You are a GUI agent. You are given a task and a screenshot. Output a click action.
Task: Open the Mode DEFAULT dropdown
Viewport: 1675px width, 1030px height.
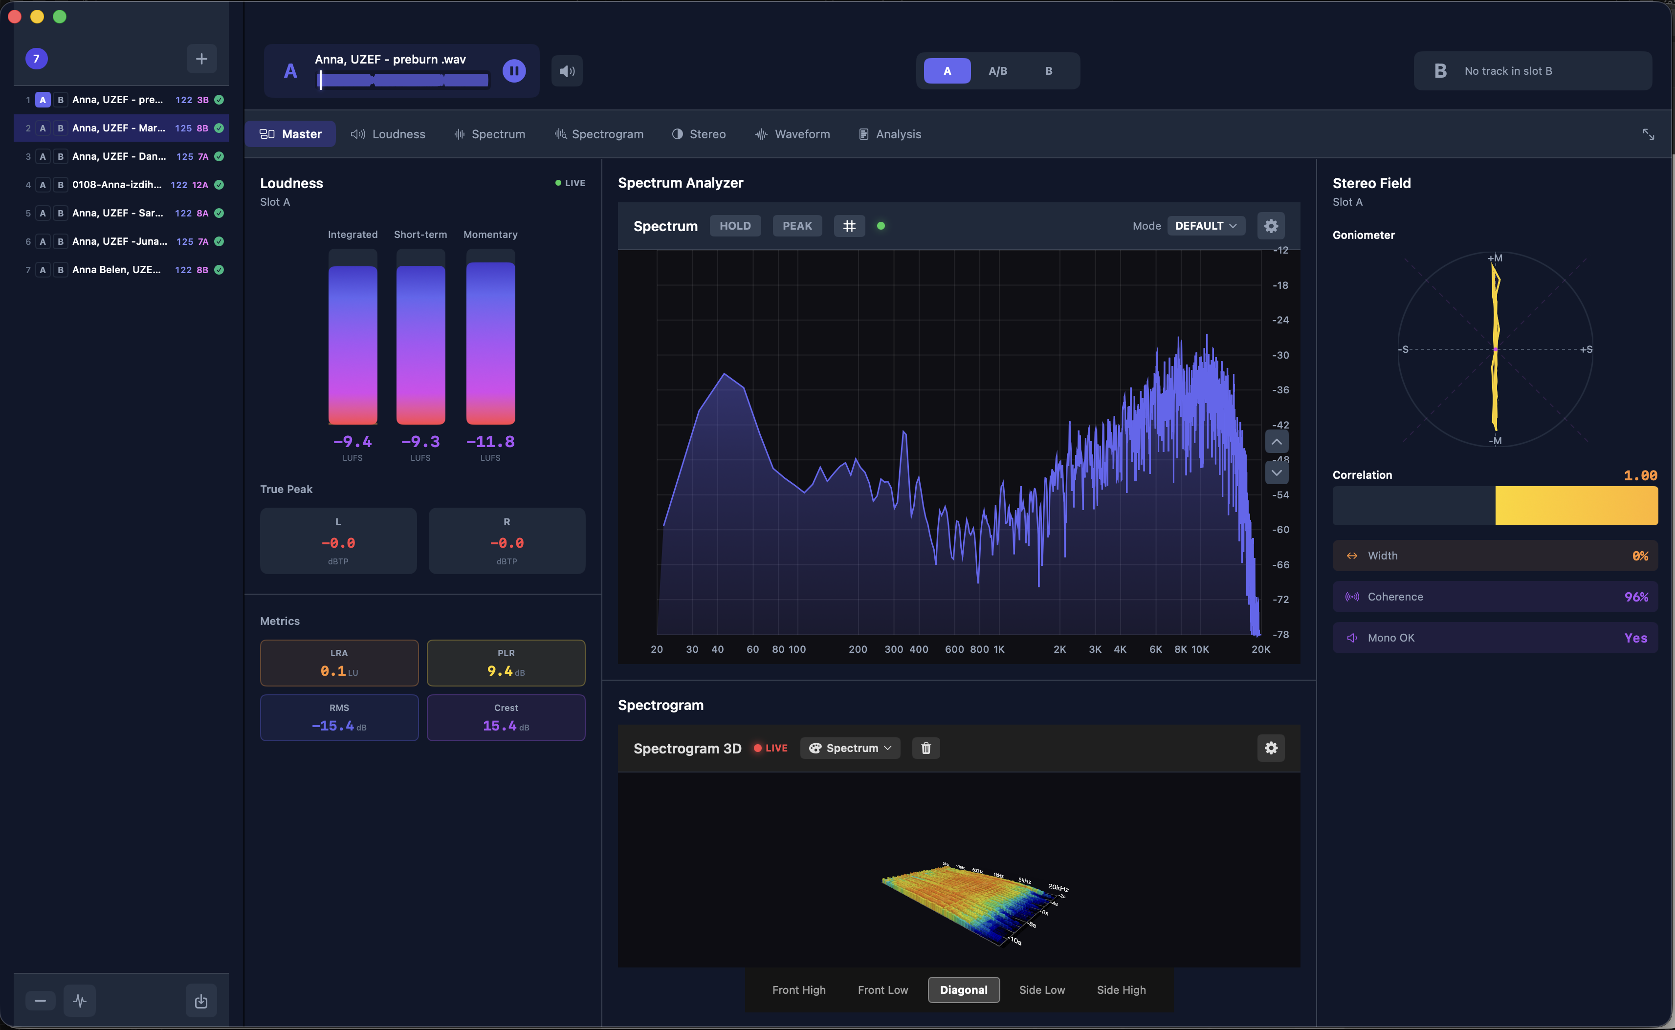1206,225
